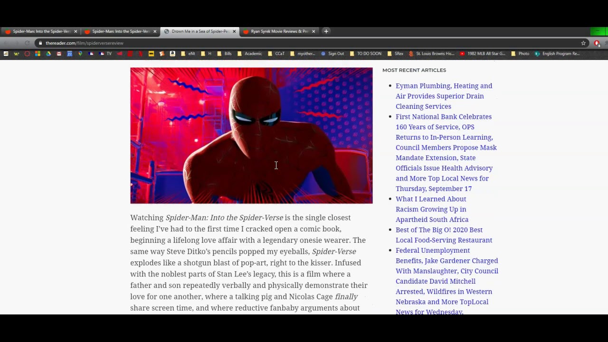This screenshot has width=608, height=342.
Task: Open the Google Drive bookmark icon
Action: (x=48, y=54)
